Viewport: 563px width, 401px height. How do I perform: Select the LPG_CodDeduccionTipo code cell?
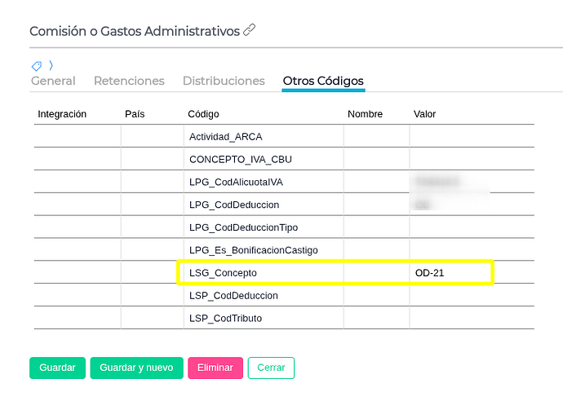pos(264,227)
